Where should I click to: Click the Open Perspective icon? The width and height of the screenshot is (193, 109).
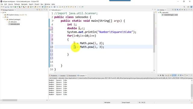(x=188, y=7)
